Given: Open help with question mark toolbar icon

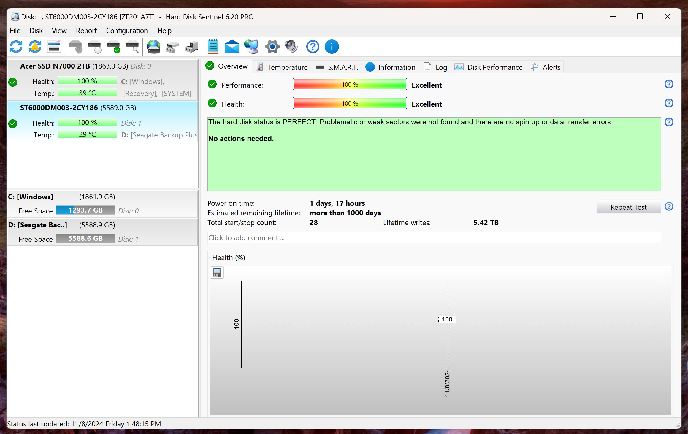Looking at the screenshot, I should (313, 47).
